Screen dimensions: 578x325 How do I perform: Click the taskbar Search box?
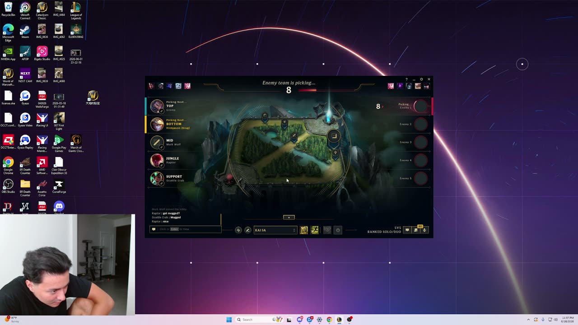pyautogui.click(x=260, y=320)
